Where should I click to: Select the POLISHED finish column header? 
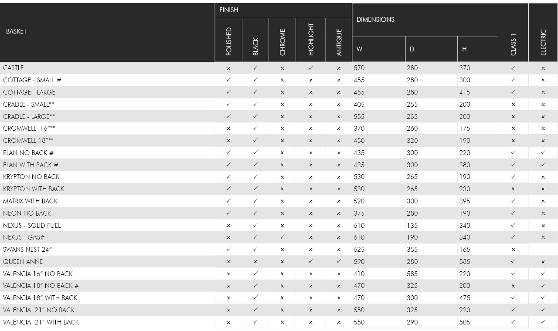(228, 41)
